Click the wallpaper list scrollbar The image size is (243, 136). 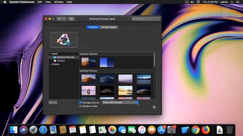tap(155, 60)
